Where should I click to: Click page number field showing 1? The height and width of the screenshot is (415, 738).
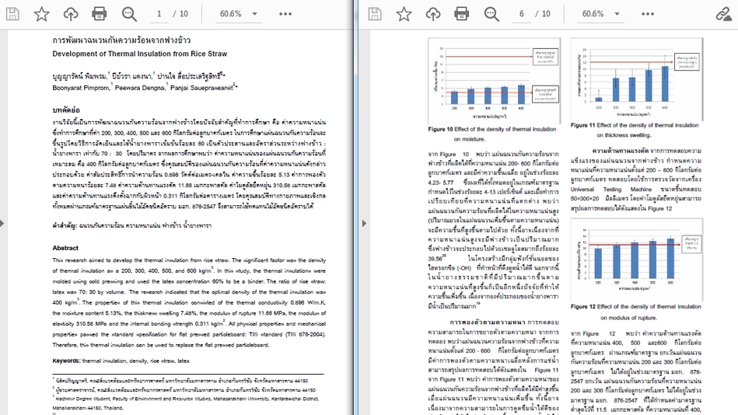click(159, 14)
